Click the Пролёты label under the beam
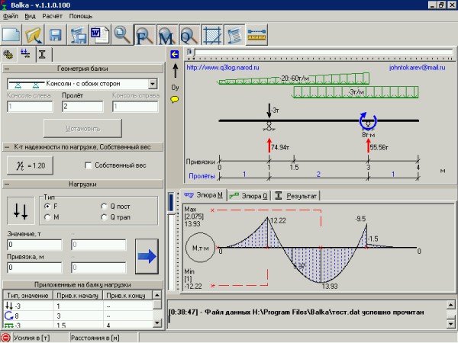 (x=202, y=176)
